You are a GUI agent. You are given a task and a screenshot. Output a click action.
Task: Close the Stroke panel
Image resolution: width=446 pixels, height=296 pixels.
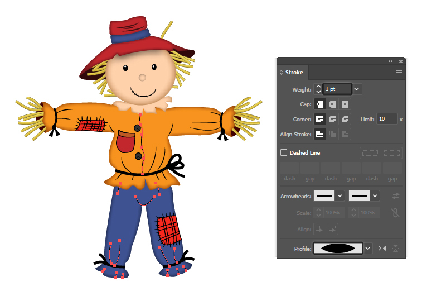click(400, 61)
